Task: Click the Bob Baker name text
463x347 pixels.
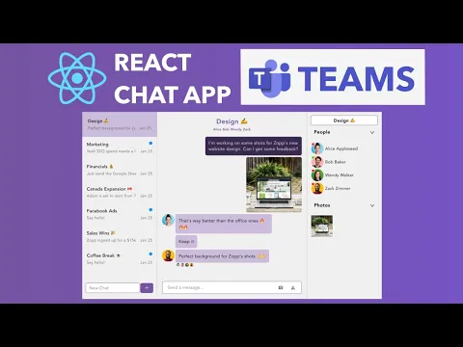Action: pyautogui.click(x=336, y=162)
